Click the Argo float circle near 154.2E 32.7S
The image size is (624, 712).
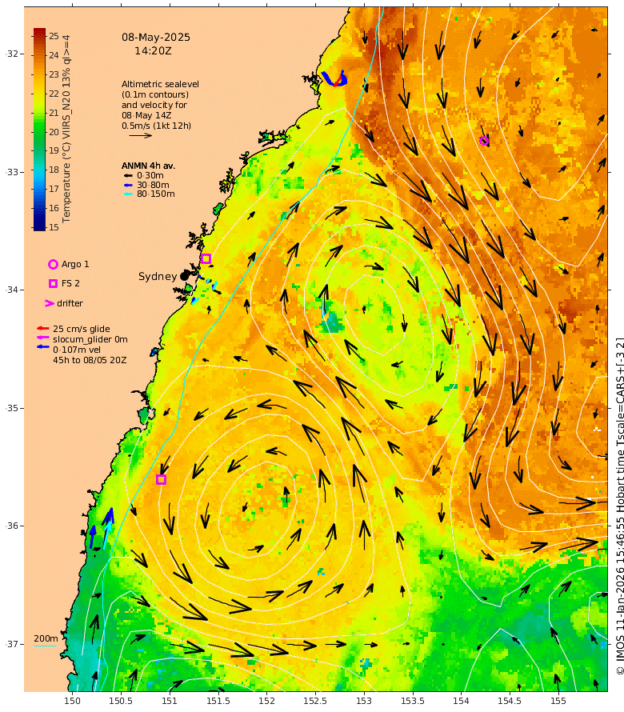484,141
